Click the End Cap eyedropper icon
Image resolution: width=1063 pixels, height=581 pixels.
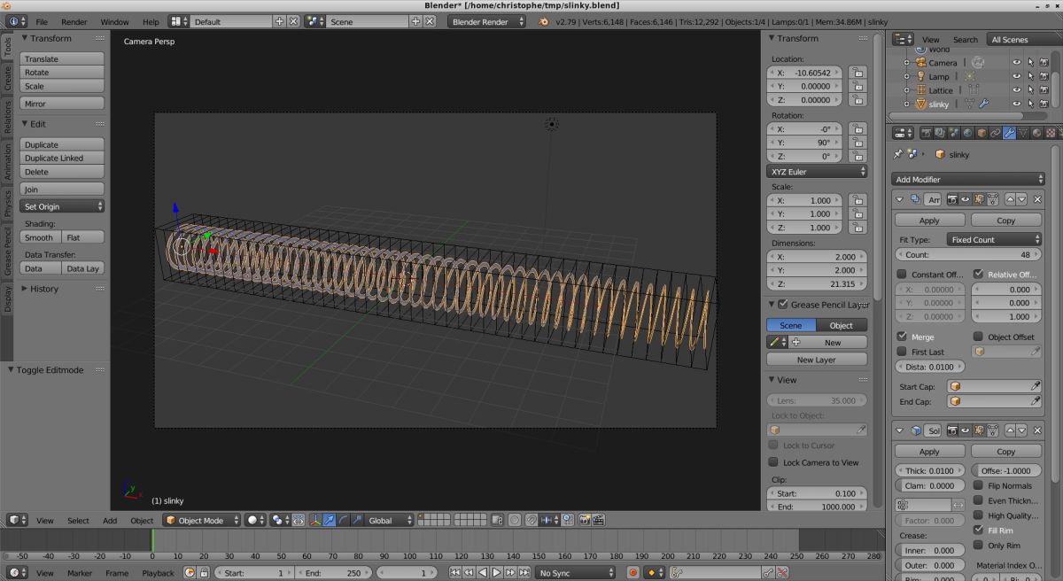click(x=1036, y=401)
